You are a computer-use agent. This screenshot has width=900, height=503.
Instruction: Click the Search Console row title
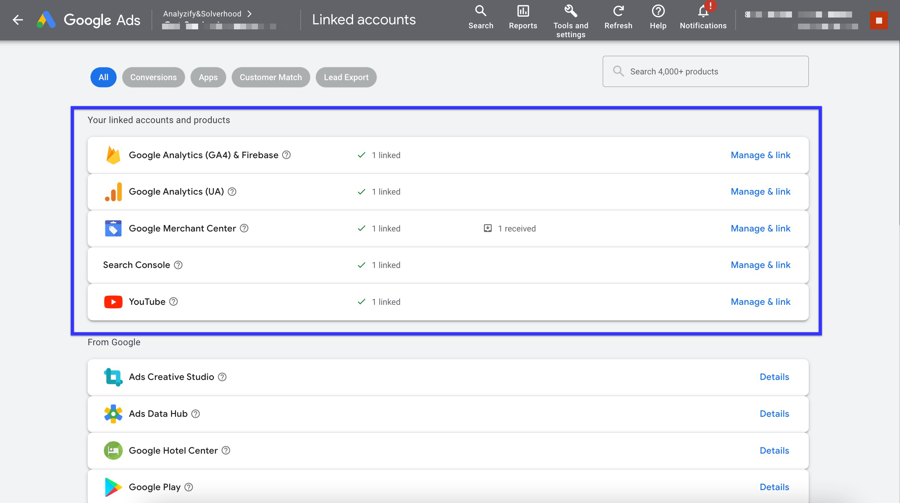click(x=137, y=265)
